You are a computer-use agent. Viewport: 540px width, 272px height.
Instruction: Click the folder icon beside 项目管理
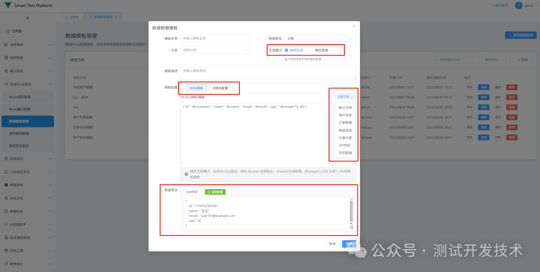6,44
